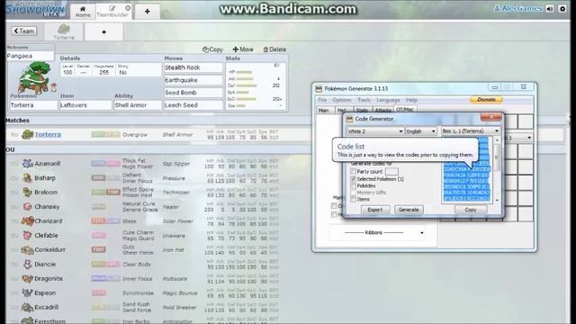Open the English language dropdown

pyautogui.click(x=420, y=131)
